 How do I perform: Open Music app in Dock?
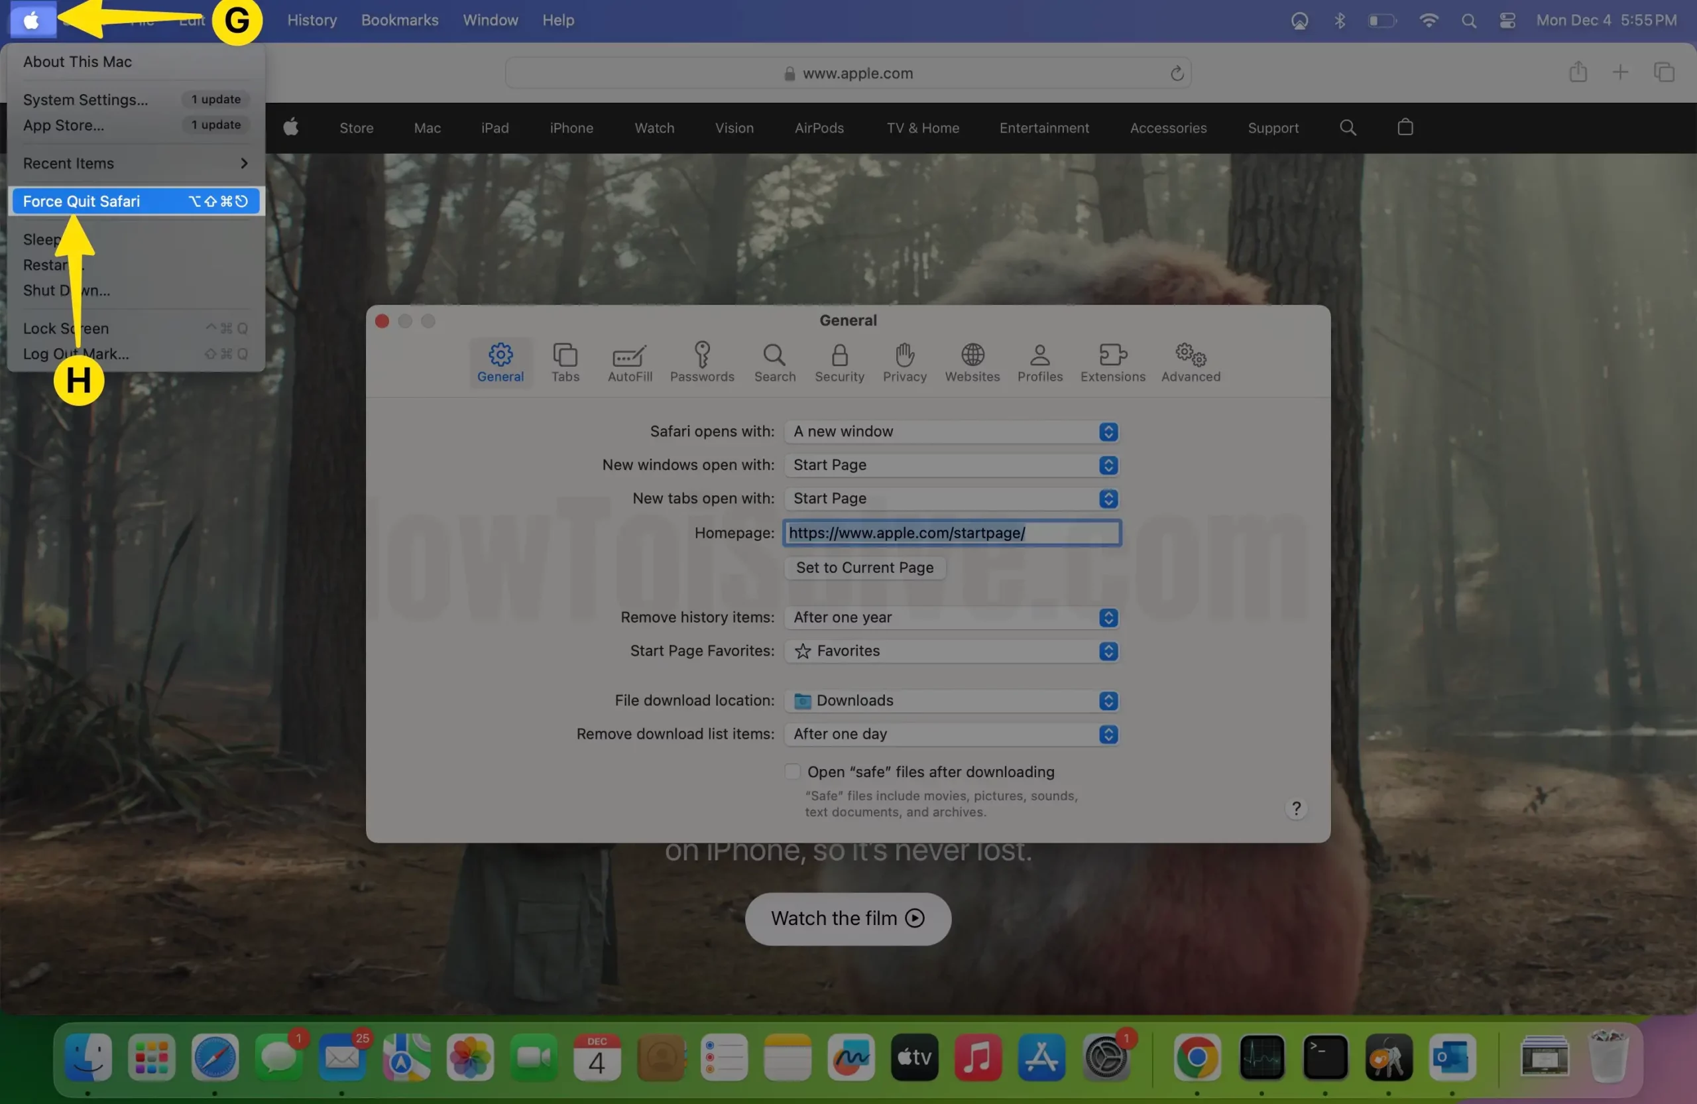(x=978, y=1057)
